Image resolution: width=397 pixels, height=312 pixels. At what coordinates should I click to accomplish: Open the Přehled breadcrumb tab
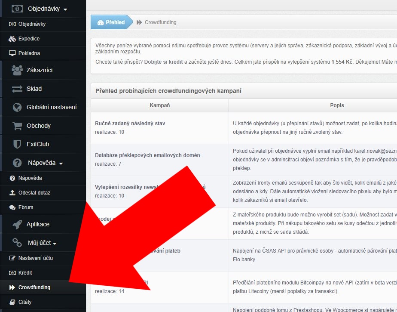click(x=111, y=22)
